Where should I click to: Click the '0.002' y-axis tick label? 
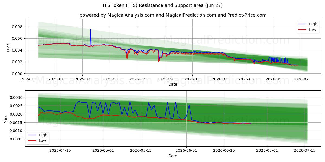click(x=17, y=62)
